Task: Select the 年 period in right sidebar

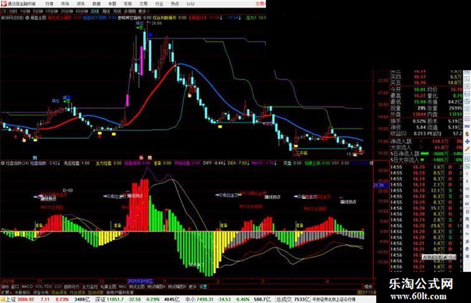Action: (x=467, y=257)
